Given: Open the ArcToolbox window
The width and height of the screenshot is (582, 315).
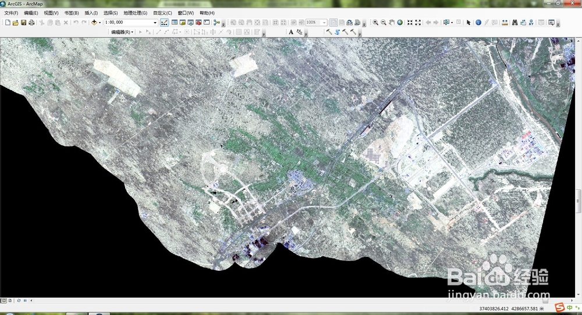Looking at the screenshot, I should 198,23.
